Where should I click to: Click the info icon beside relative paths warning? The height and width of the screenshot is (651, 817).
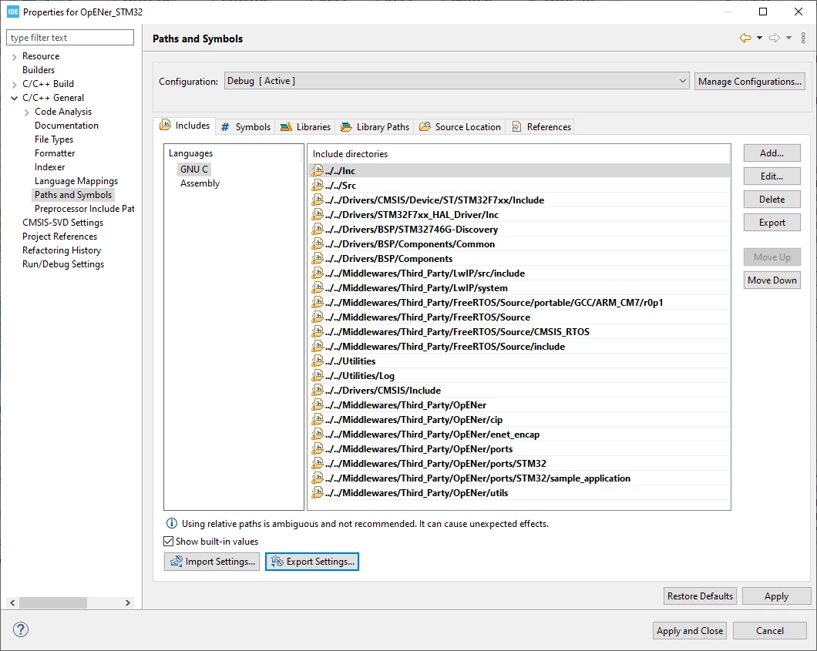point(171,523)
